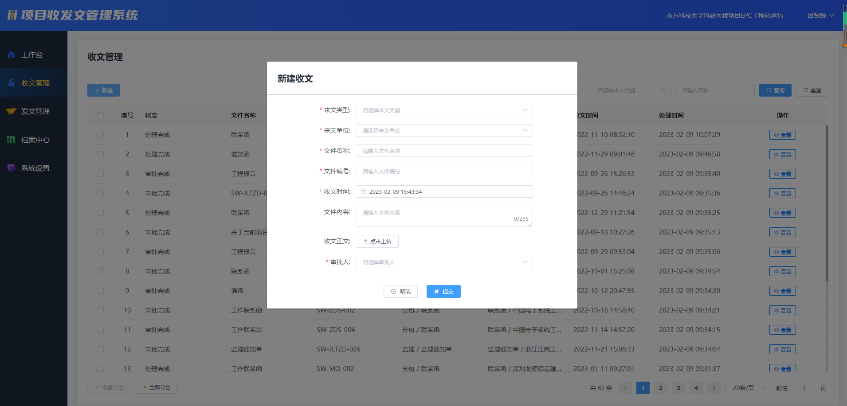Check the checkbox for row 1
This screenshot has width=847, height=406.
101,135
